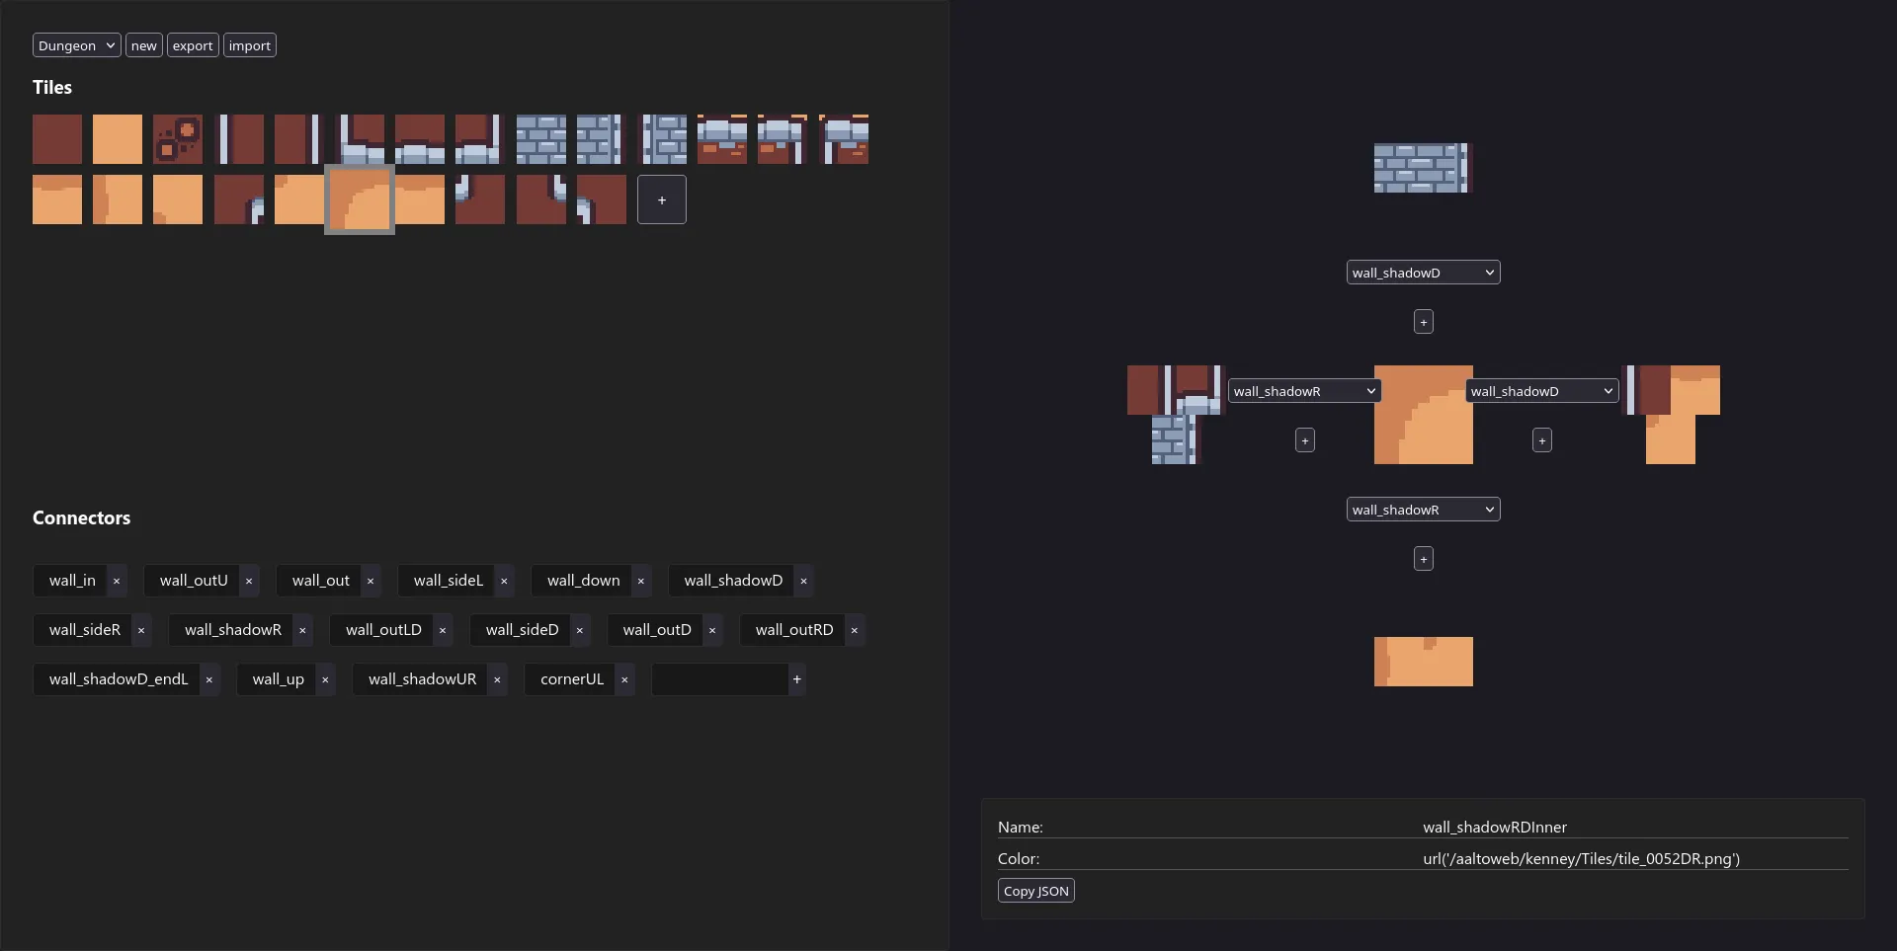Image resolution: width=1897 pixels, height=951 pixels.
Task: Delete the wall_sideD connector
Action: tap(580, 630)
